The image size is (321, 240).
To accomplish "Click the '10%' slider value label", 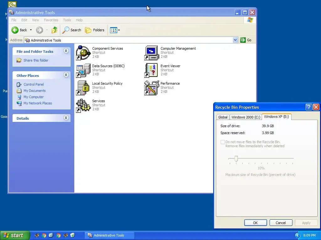I will [x=261, y=168].
